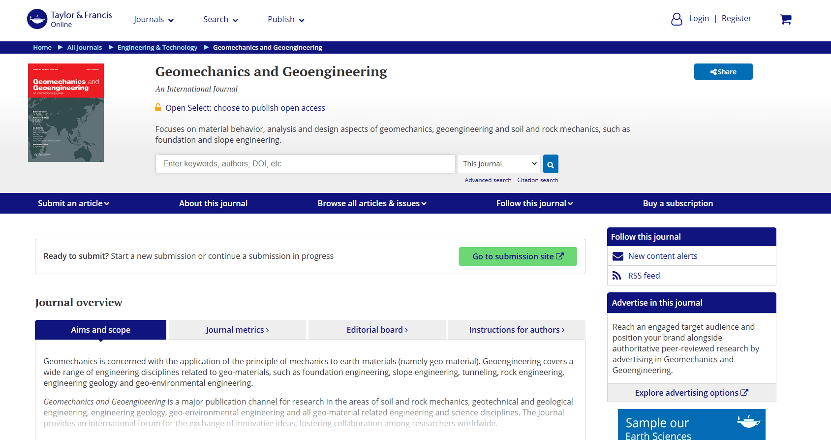Click the Journal overview heading
The height and width of the screenshot is (440, 831).
[79, 302]
